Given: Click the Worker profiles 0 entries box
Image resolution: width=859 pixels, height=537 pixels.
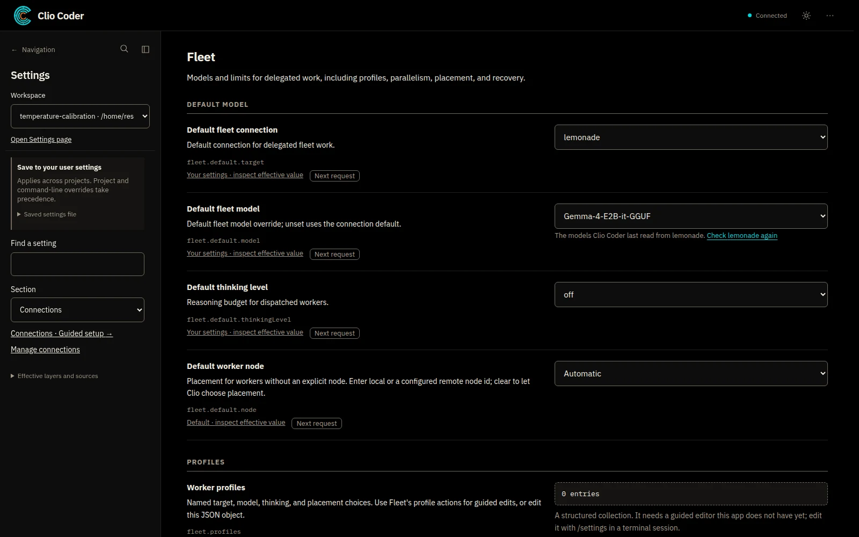Looking at the screenshot, I should tap(691, 494).
